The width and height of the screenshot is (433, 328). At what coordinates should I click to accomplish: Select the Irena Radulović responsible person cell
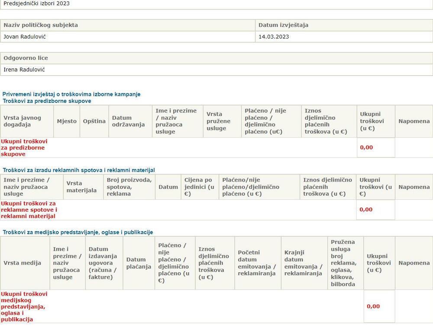coord(24,70)
